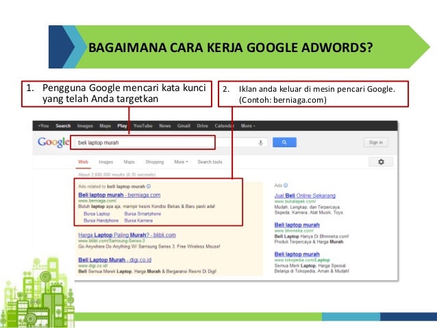
Task: Open the More dropdown in top black bar
Action: [248, 126]
